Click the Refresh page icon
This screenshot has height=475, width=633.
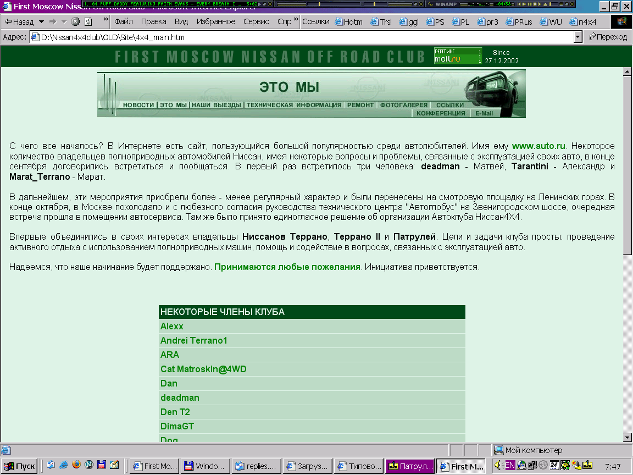(x=88, y=22)
